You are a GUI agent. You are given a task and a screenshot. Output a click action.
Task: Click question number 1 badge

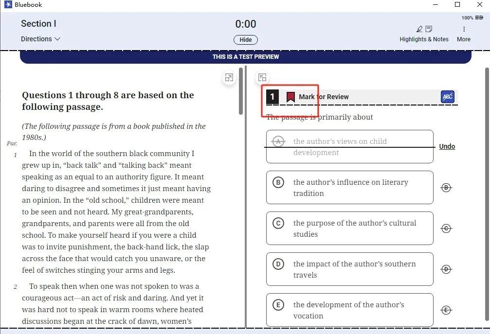click(x=272, y=97)
